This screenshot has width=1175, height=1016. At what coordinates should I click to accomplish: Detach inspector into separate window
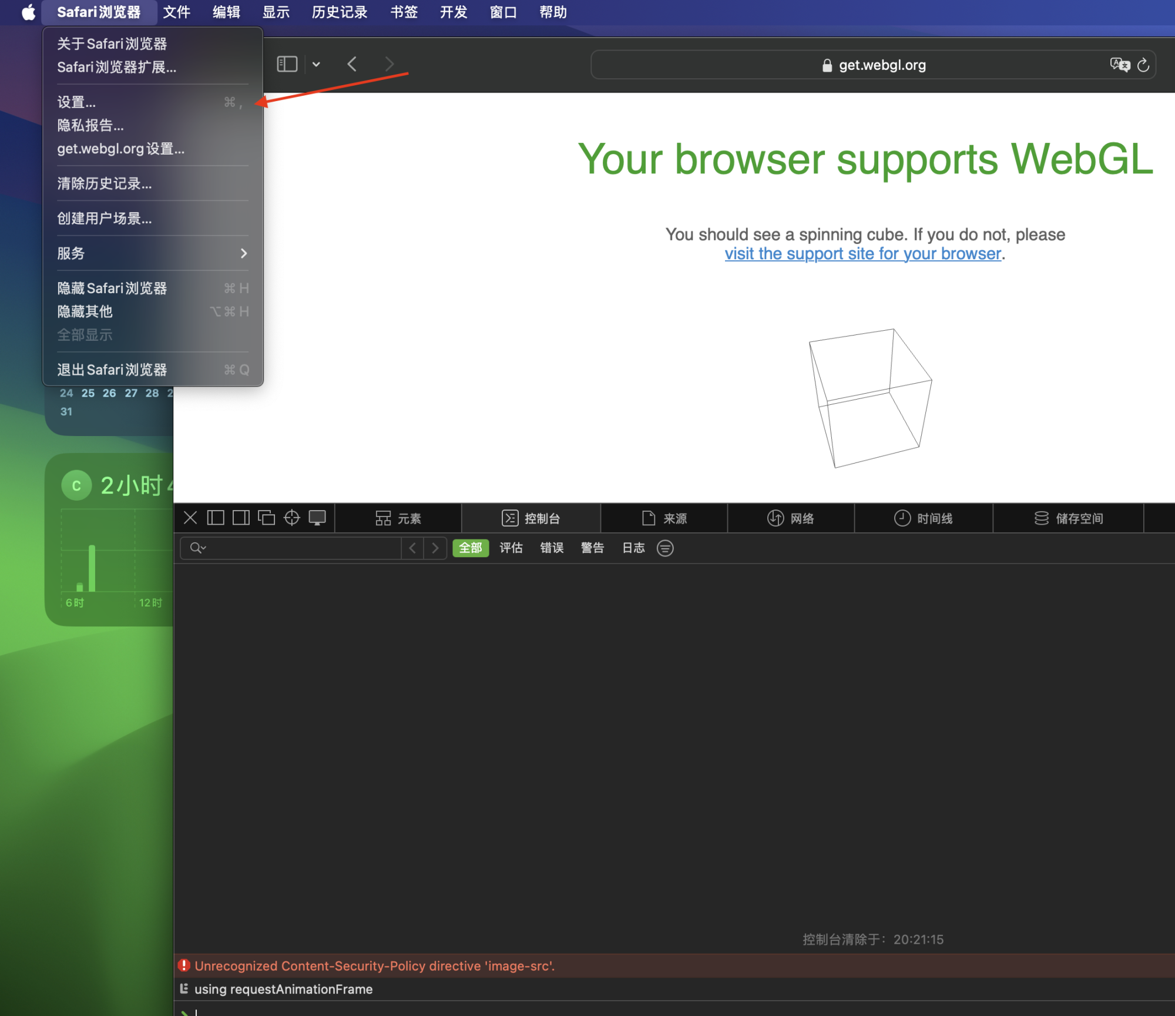(x=266, y=518)
